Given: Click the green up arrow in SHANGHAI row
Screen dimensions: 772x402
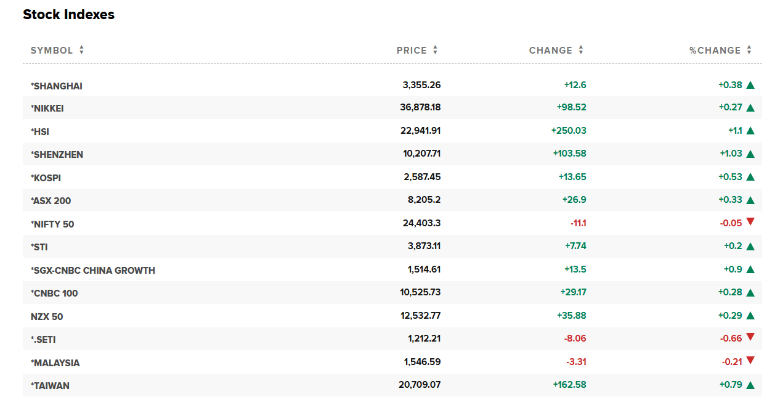Looking at the screenshot, I should [750, 85].
